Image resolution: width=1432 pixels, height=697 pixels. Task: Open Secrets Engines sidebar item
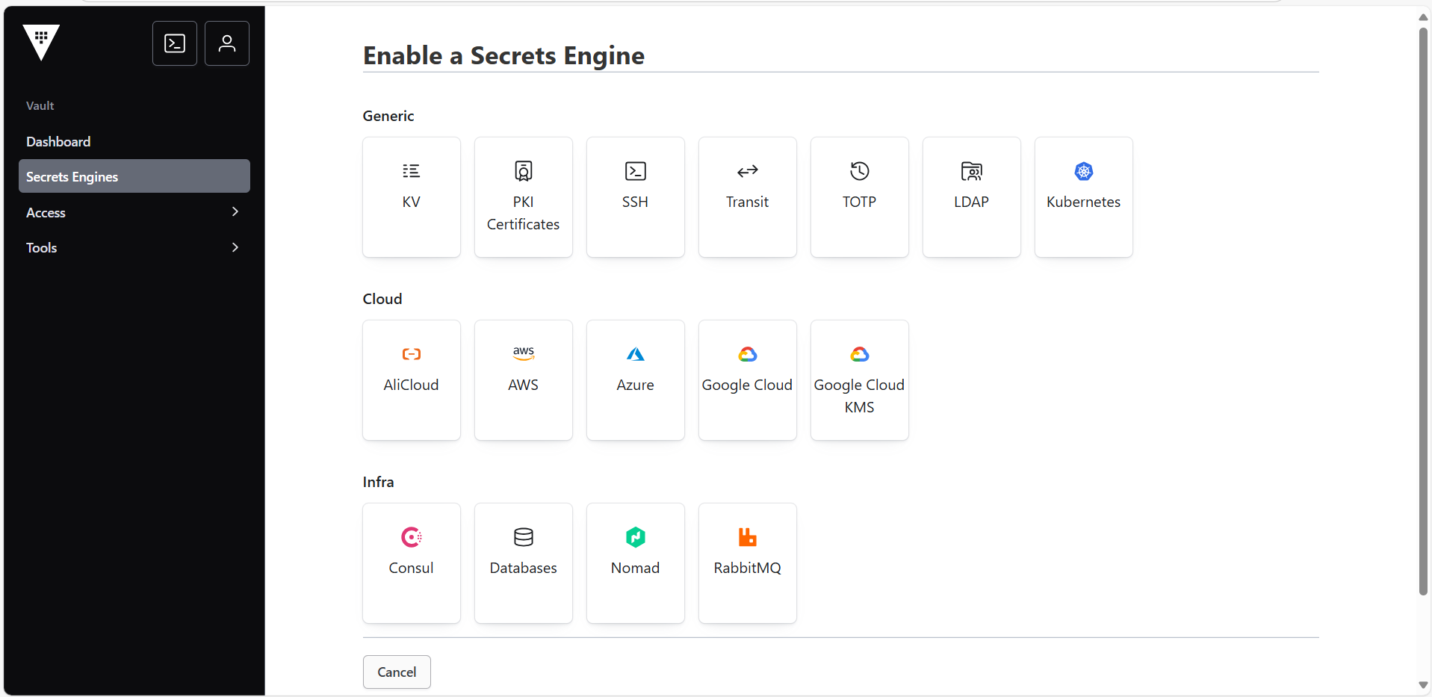[x=134, y=176]
